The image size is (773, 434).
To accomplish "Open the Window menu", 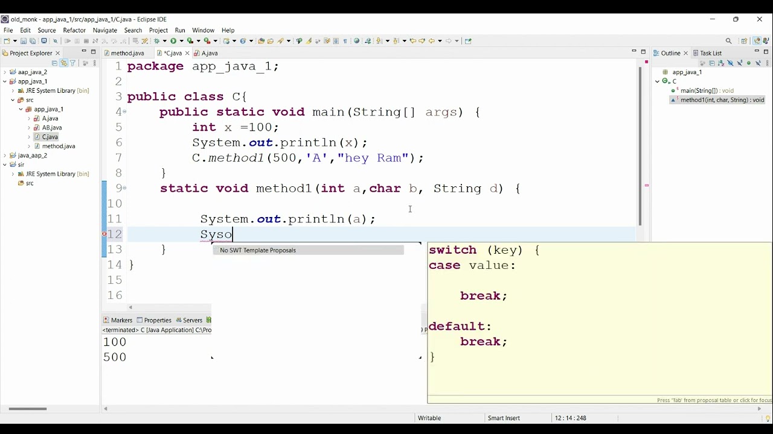I will click(203, 30).
